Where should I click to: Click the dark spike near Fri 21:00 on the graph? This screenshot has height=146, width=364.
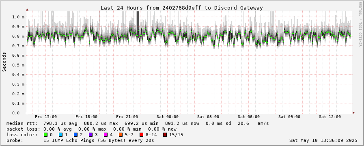pos(138,21)
